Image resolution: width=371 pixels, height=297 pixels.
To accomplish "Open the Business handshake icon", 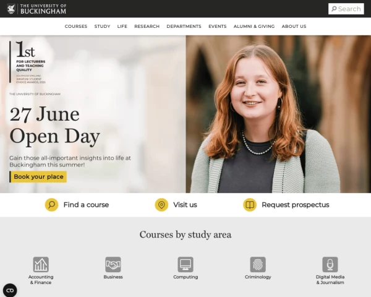I will click(113, 264).
